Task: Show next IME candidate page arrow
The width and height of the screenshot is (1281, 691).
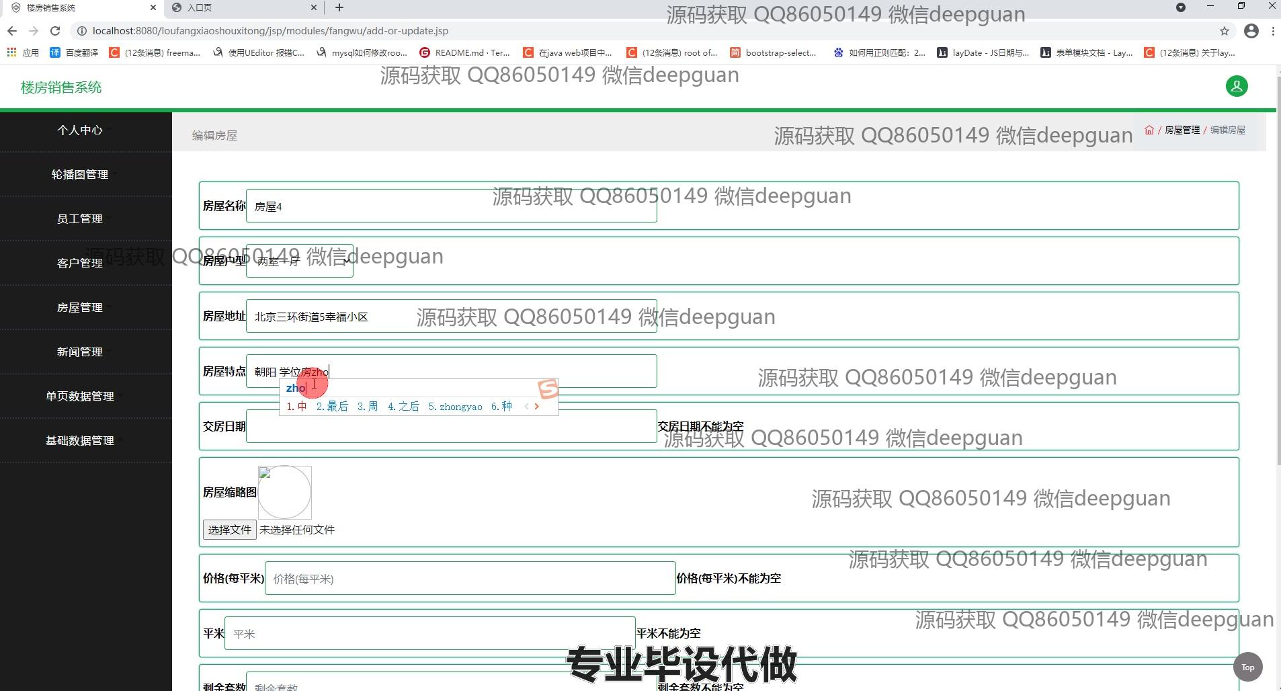Action: point(536,406)
